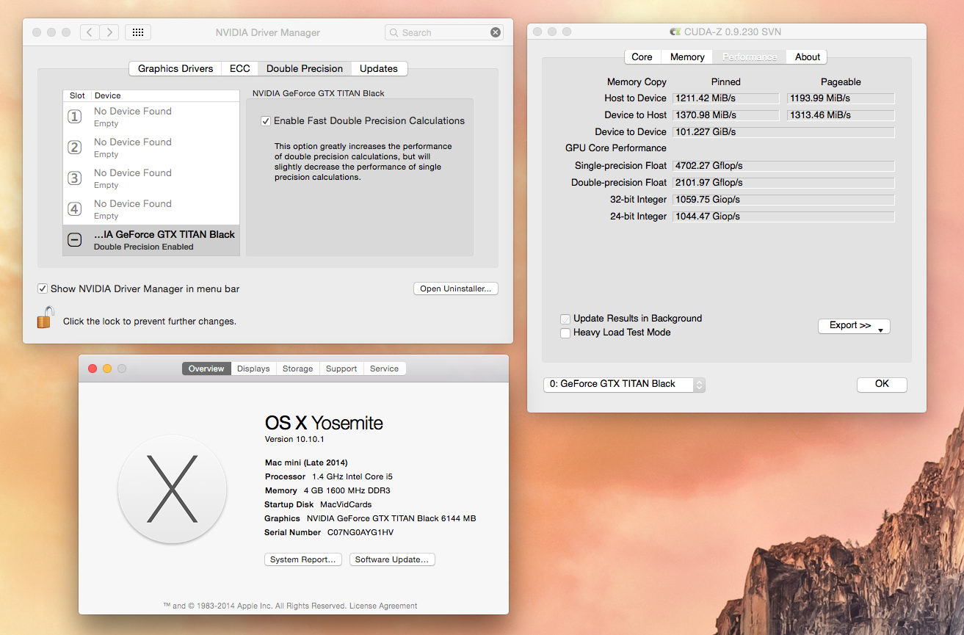Switch to the Overview tab in About This Mac
This screenshot has height=635, width=964.
(206, 369)
